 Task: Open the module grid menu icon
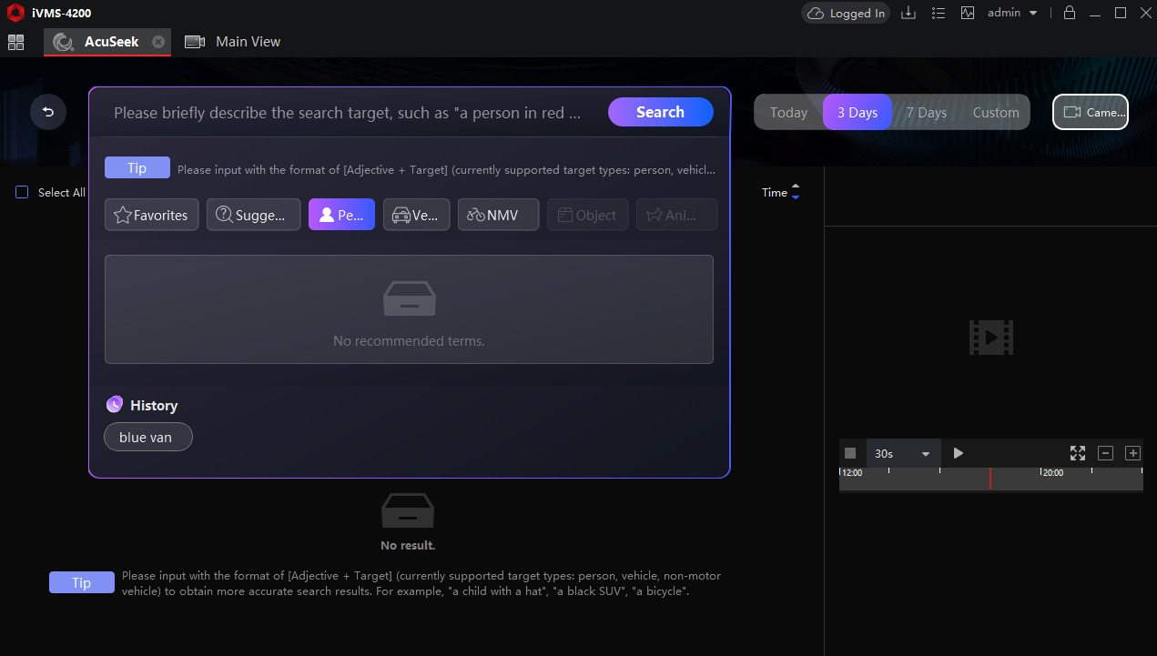pyautogui.click(x=15, y=42)
